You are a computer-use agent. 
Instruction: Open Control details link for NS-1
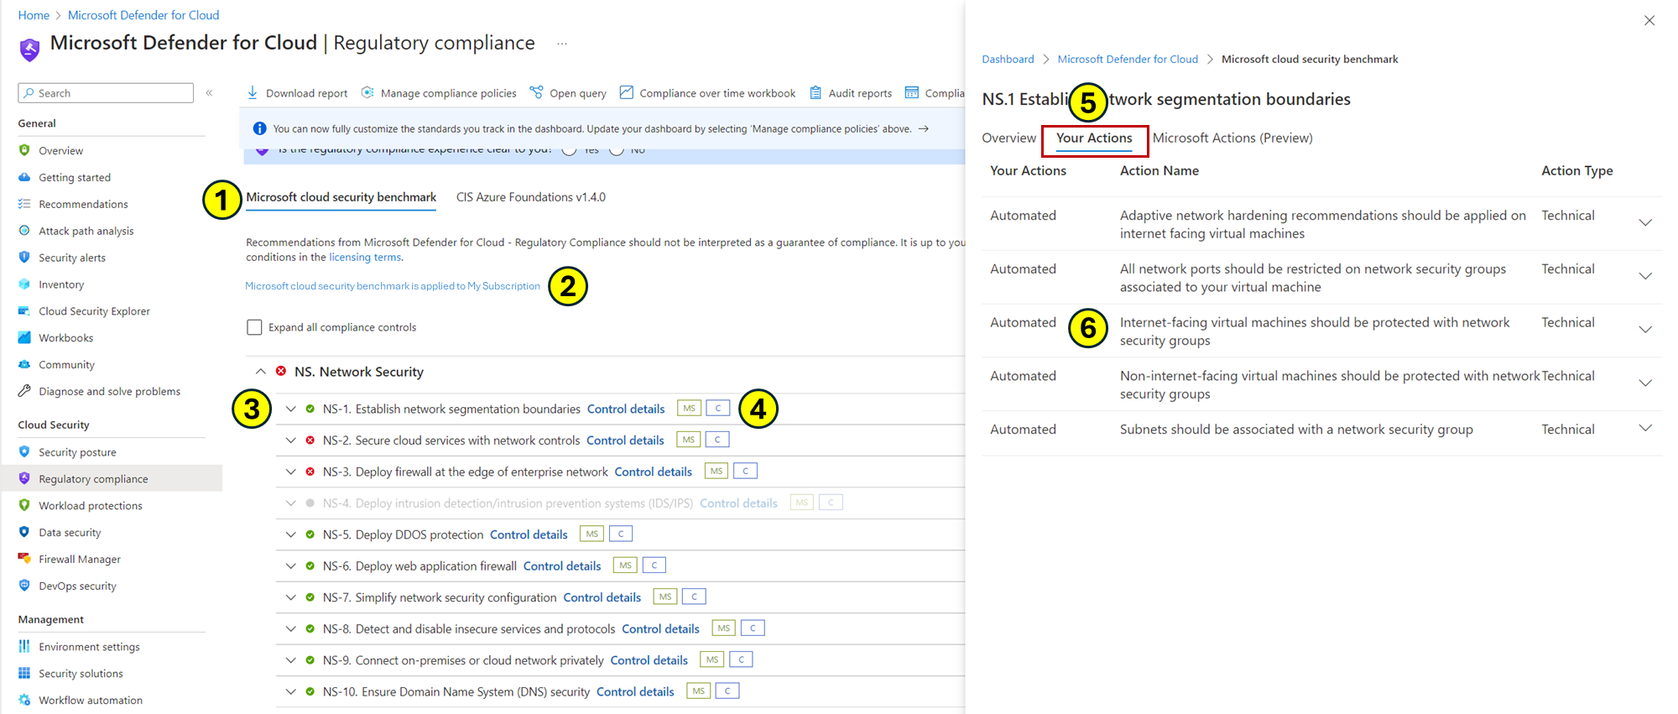(x=626, y=409)
